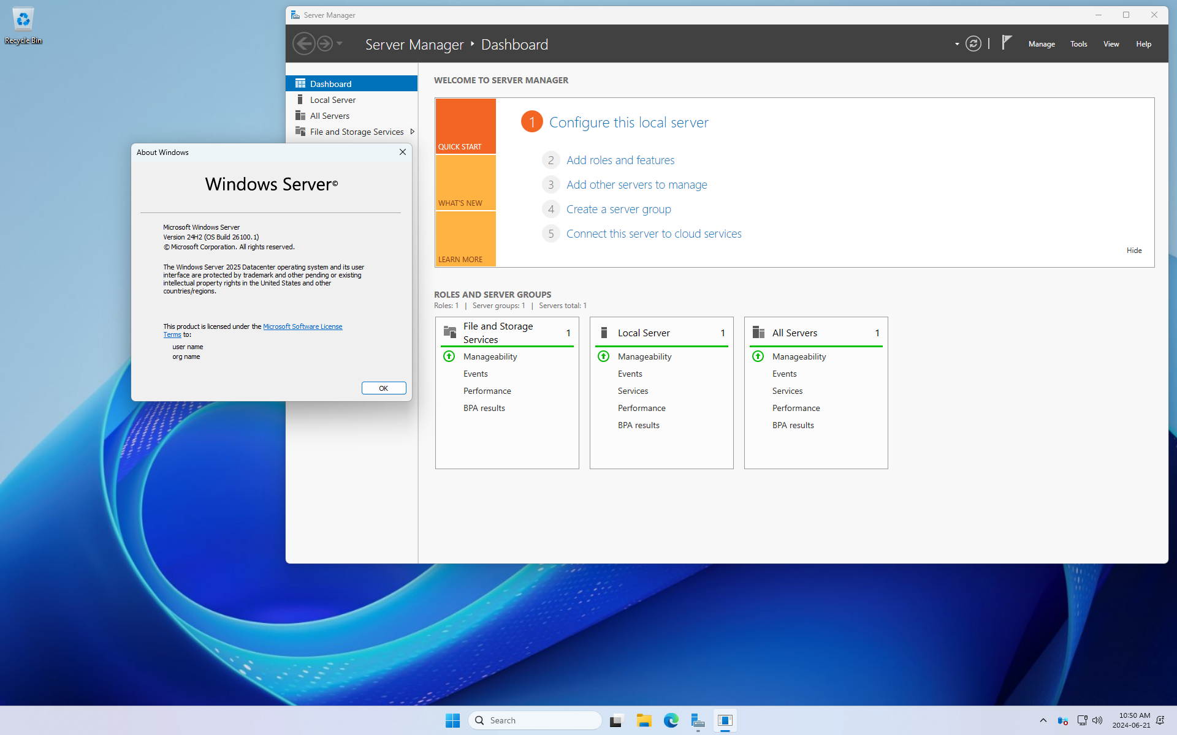Click Add roles and features link
Image resolution: width=1177 pixels, height=735 pixels.
click(x=620, y=160)
